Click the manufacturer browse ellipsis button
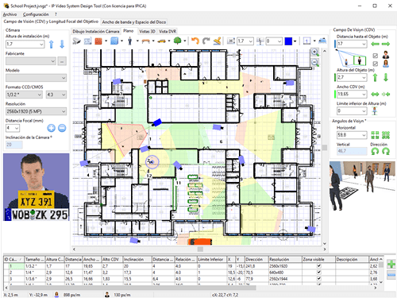 click(x=62, y=61)
